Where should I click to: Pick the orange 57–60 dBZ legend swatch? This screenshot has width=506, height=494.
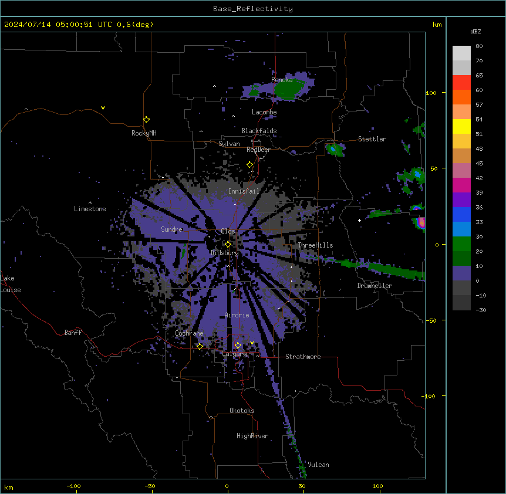point(461,97)
